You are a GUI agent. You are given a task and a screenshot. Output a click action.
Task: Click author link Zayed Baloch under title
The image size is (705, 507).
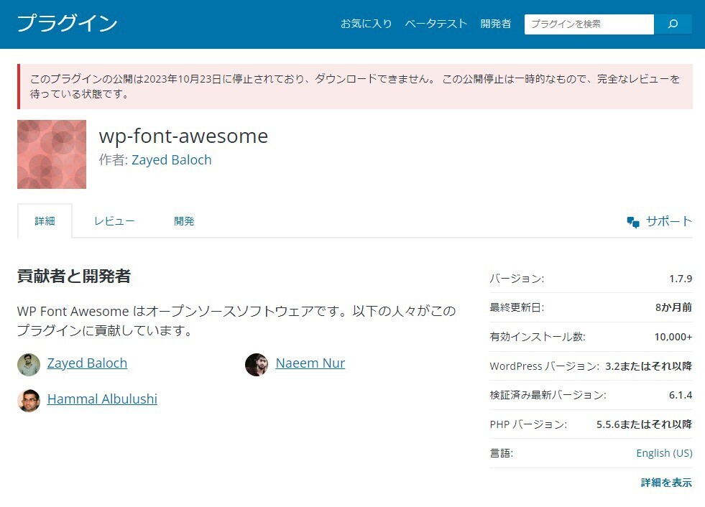point(171,160)
